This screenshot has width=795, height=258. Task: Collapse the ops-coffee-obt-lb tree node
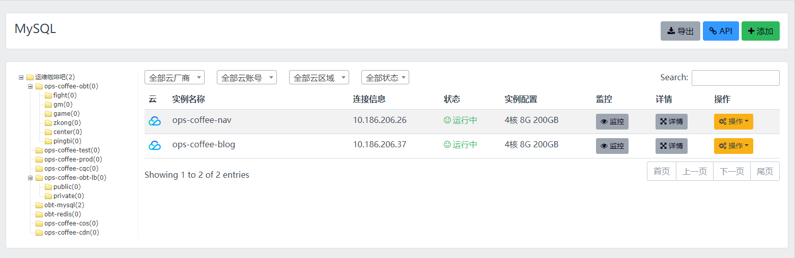[30, 178]
